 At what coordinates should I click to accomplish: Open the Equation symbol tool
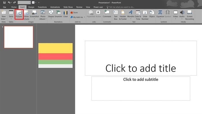160,14
